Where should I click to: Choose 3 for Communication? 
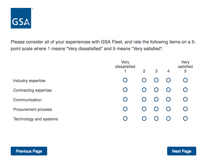point(156,100)
